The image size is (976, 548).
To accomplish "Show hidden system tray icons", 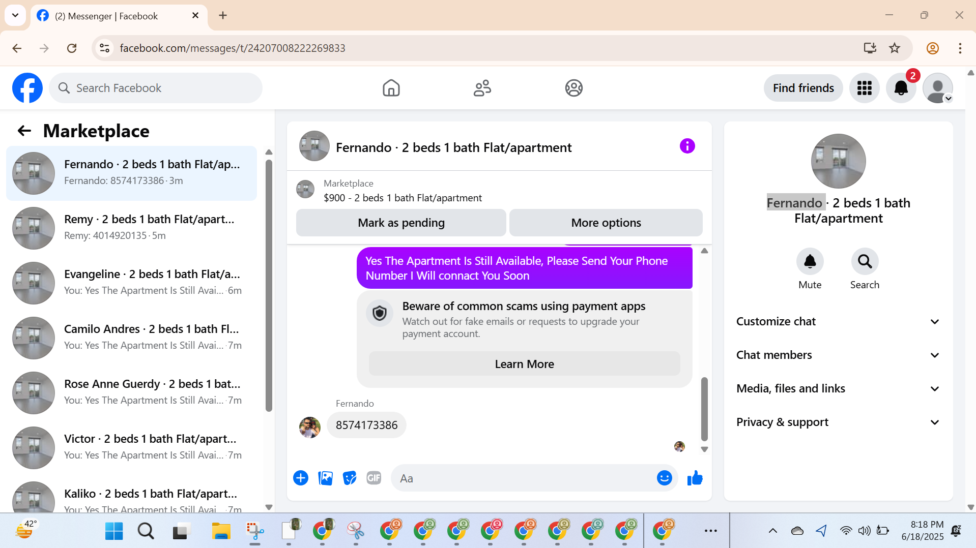I will pos(772,531).
